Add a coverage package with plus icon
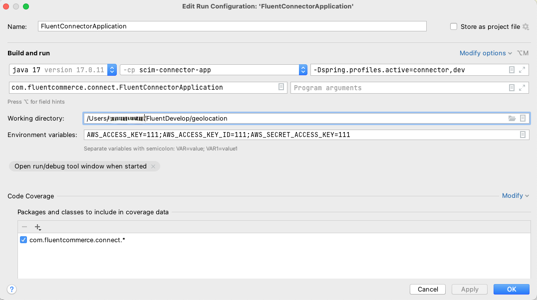The width and height of the screenshot is (537, 300). coord(37,227)
